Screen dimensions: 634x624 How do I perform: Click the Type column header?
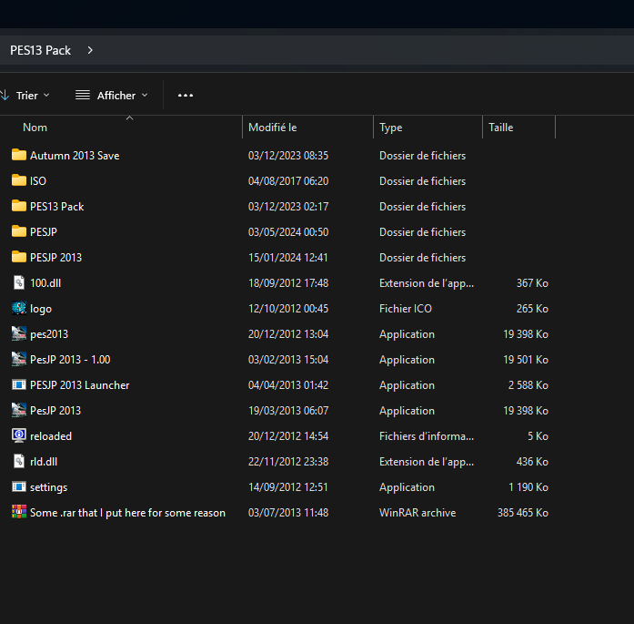[x=391, y=128]
